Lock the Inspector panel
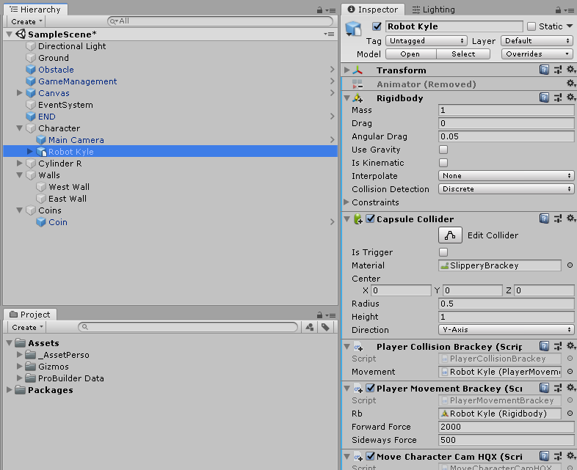Screen dimensions: 577x470 coord(558,10)
